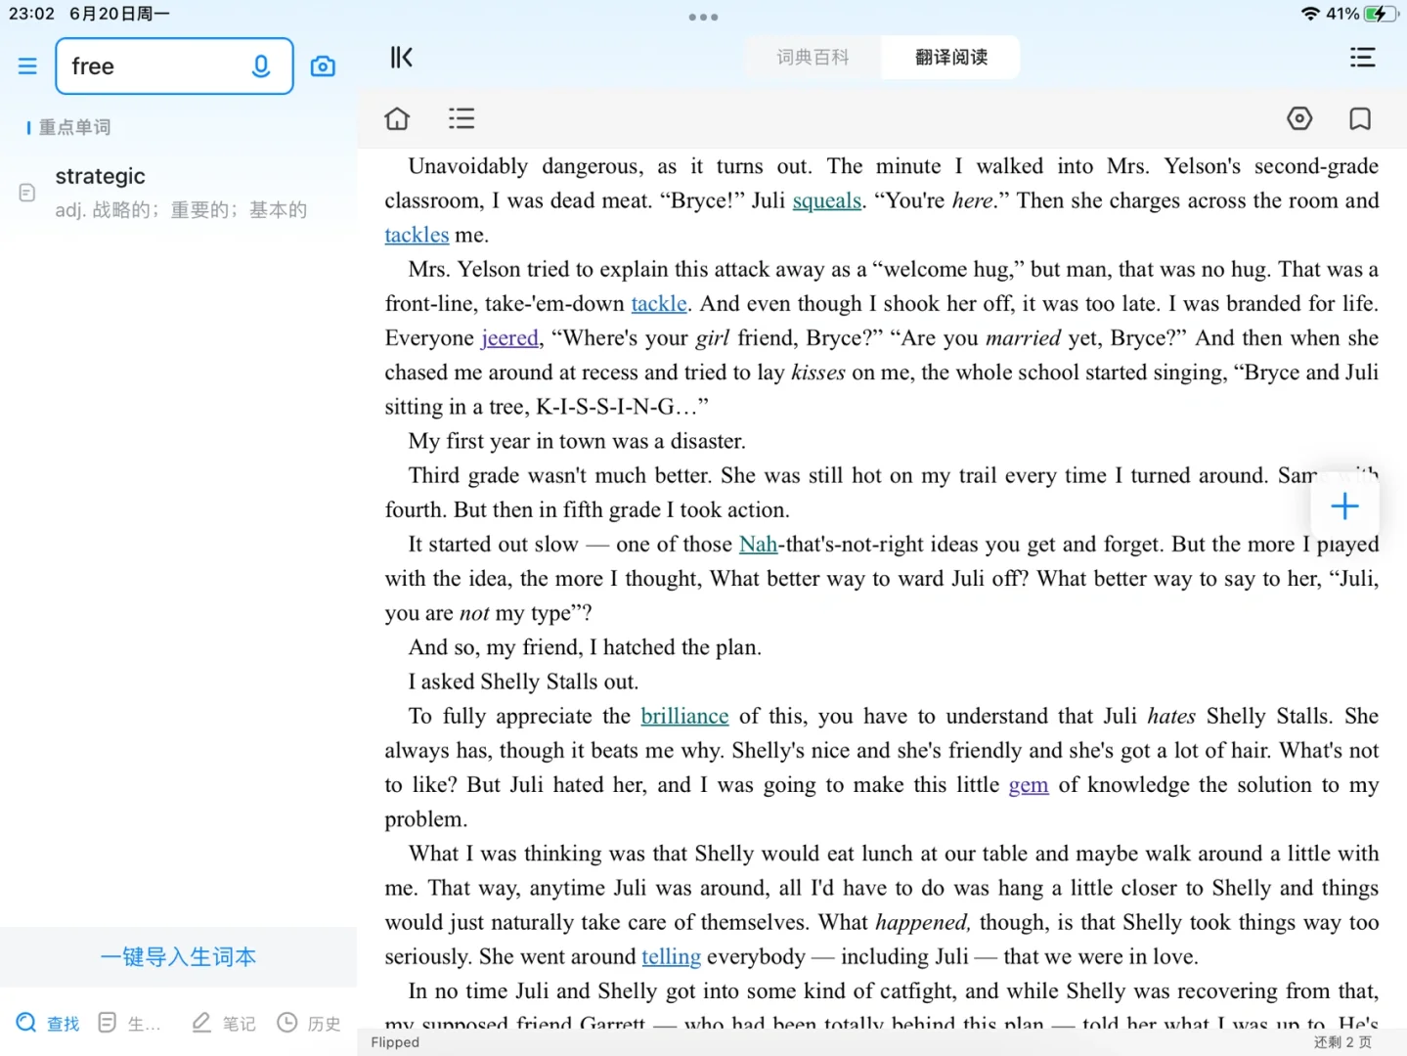Tap the 重点单词 section heading

[x=74, y=127]
